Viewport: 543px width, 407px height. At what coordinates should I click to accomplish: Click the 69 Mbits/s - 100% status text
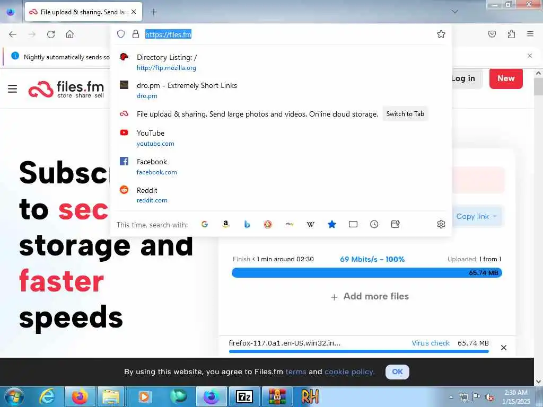[372, 259]
